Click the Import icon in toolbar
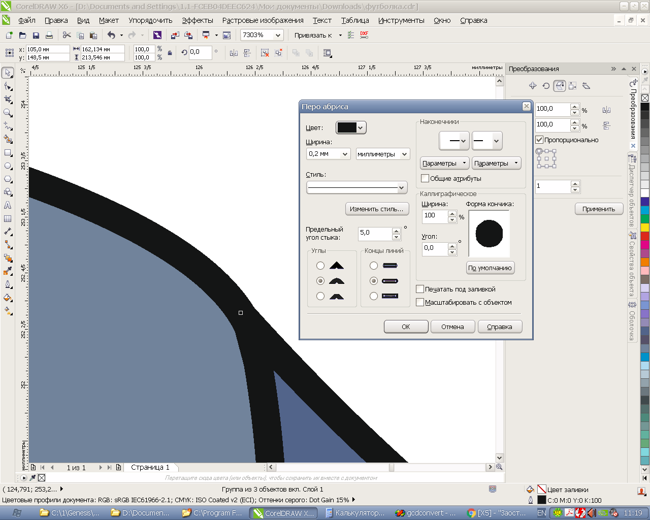Viewport: 650px width, 520px height. coord(175,35)
